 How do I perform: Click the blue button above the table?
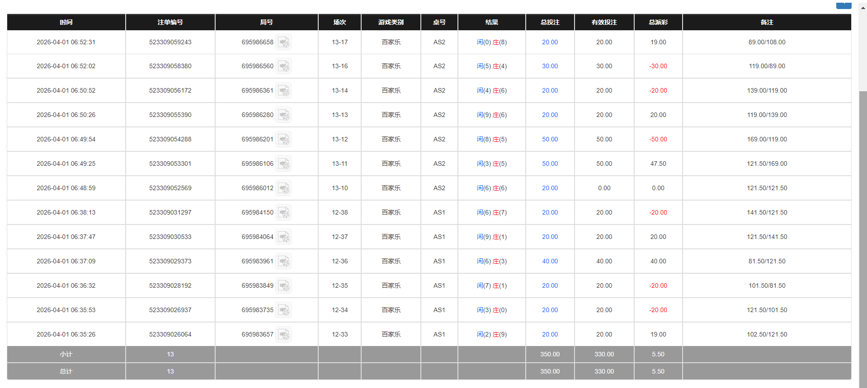pos(843,5)
